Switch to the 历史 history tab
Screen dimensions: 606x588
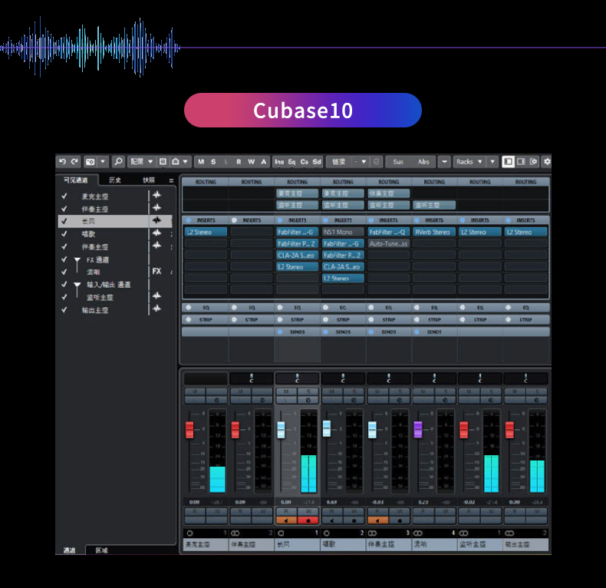pyautogui.click(x=115, y=180)
